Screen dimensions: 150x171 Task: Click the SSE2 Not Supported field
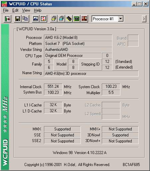tap(62, 141)
